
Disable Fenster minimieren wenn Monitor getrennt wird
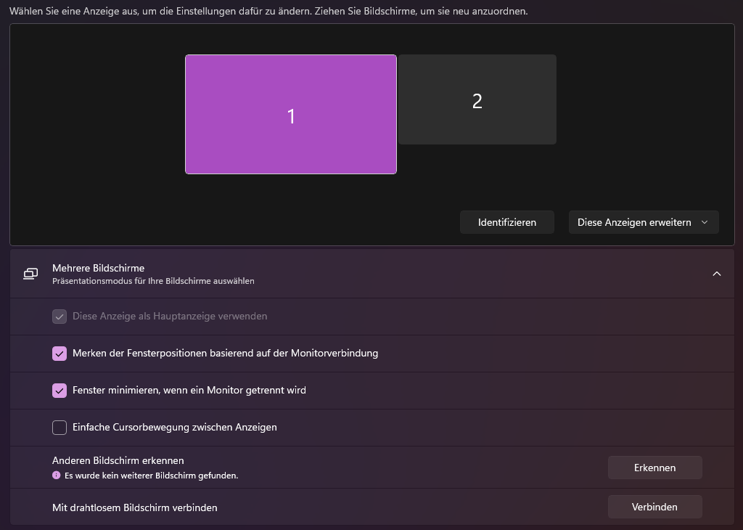tap(59, 390)
